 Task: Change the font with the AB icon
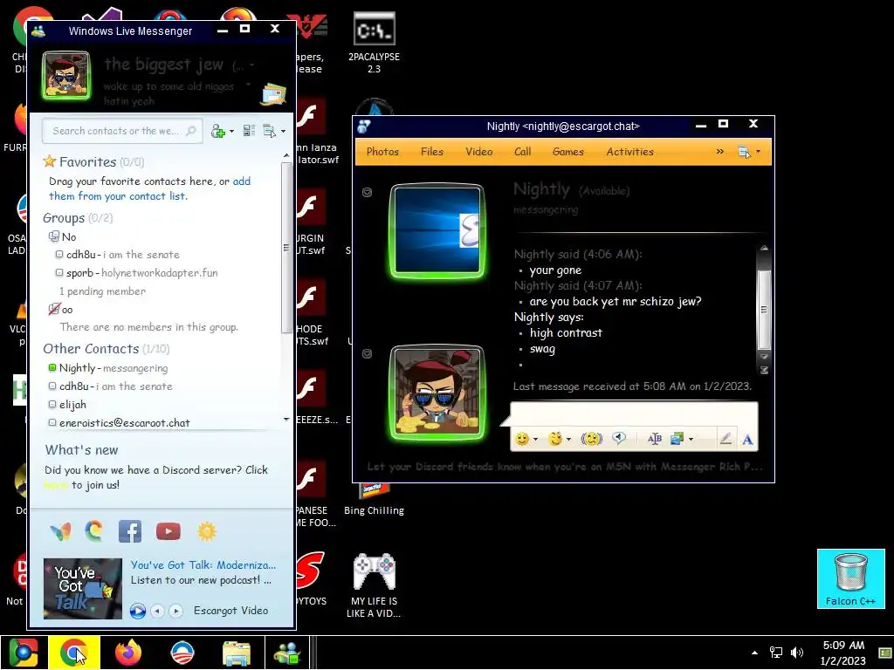tap(655, 438)
